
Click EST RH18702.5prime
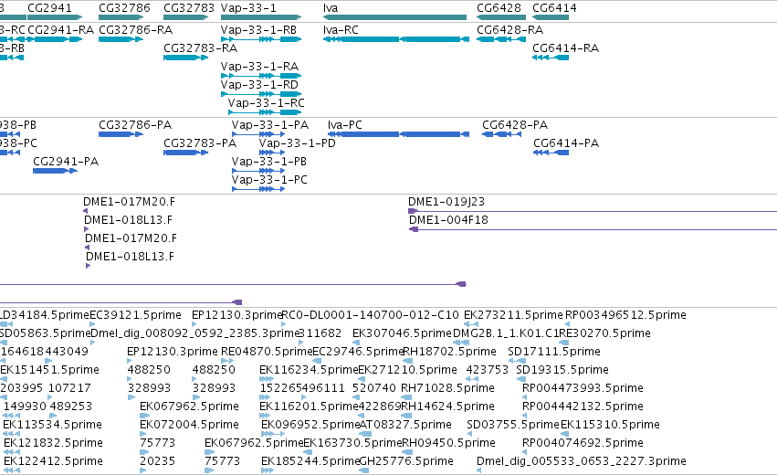click(408, 361)
